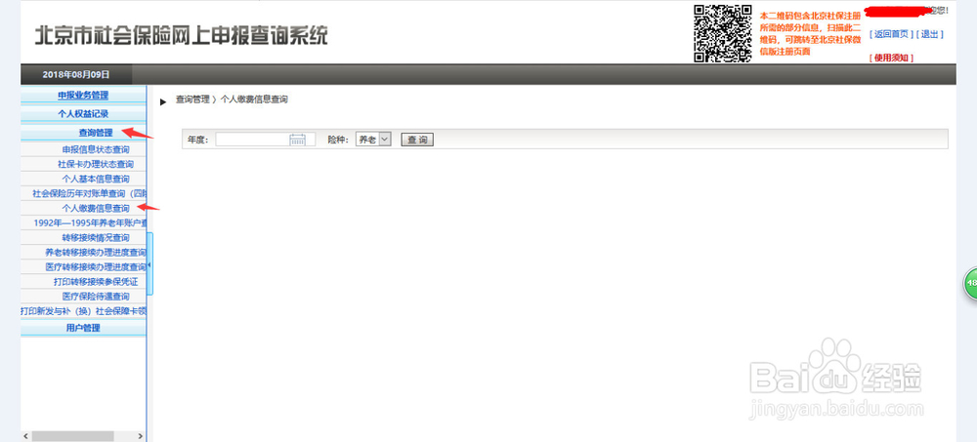
Task: Click the 2018年08月09日 date label
Action: 76,74
